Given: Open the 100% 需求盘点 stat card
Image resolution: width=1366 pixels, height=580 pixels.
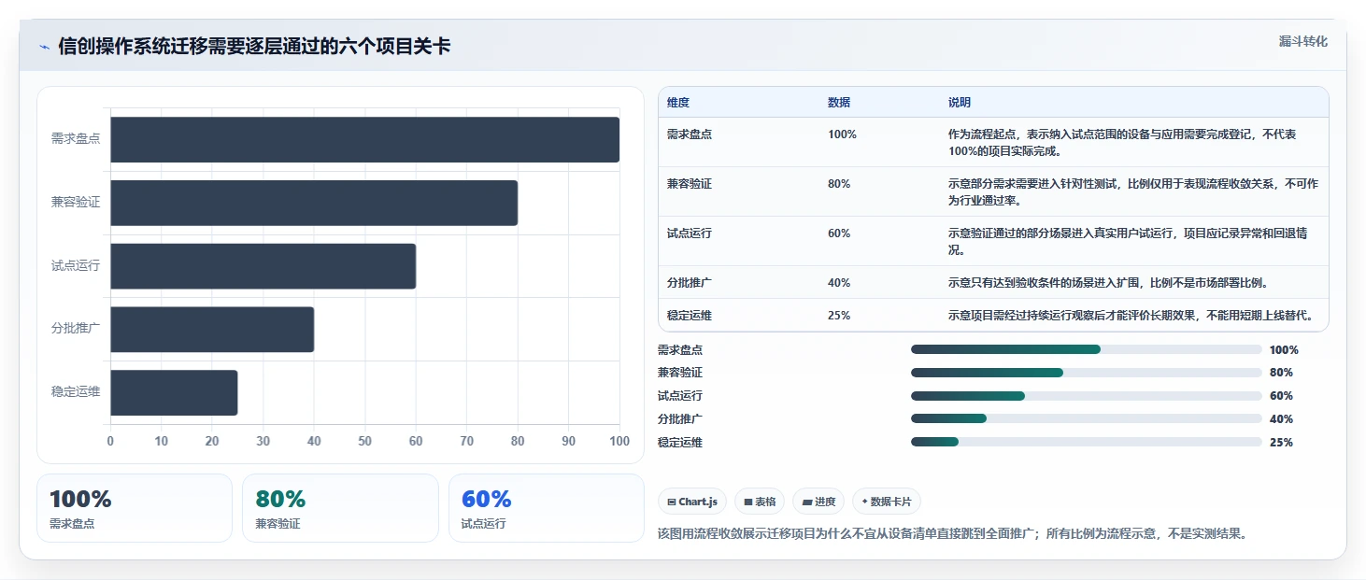Looking at the screenshot, I should coord(135,508).
